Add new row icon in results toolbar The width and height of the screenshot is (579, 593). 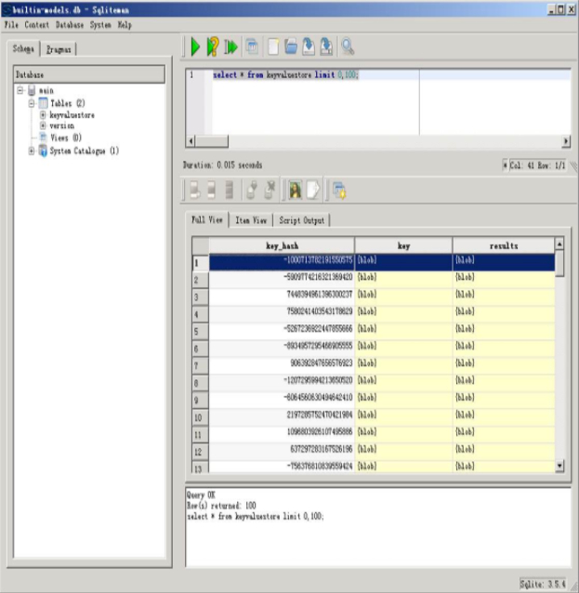pyautogui.click(x=195, y=190)
